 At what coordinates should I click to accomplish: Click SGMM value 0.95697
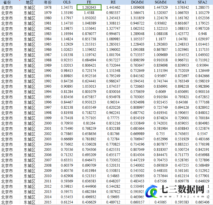point(161,76)
